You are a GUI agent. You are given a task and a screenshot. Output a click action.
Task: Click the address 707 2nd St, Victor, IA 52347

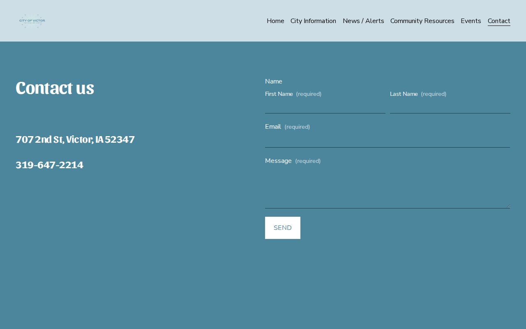tap(75, 139)
